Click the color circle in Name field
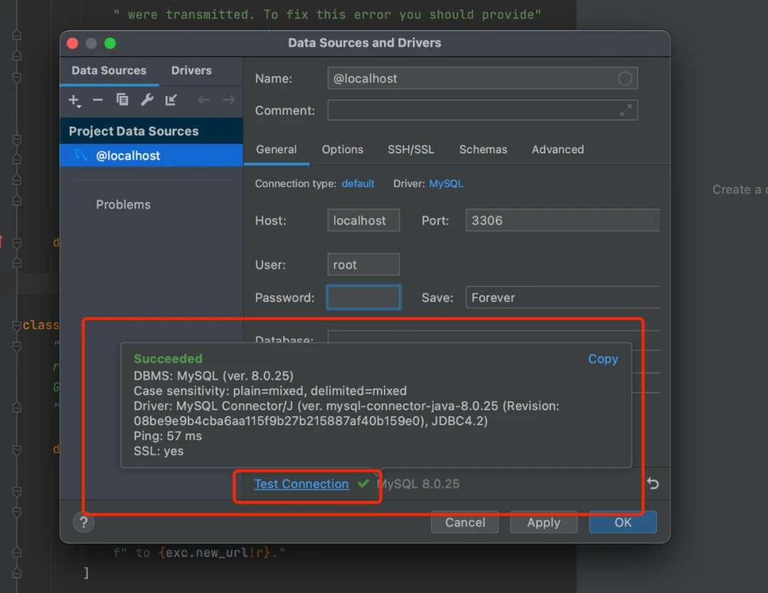The height and width of the screenshot is (593, 768). pyautogui.click(x=625, y=78)
